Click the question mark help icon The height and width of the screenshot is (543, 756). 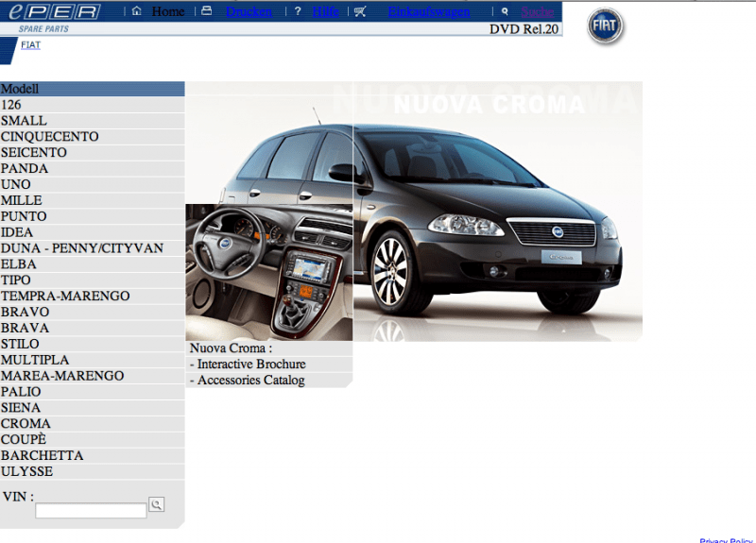297,11
